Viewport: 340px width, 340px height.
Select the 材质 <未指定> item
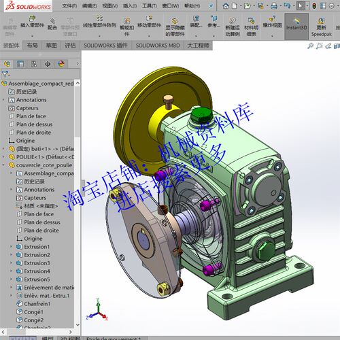tap(41, 206)
